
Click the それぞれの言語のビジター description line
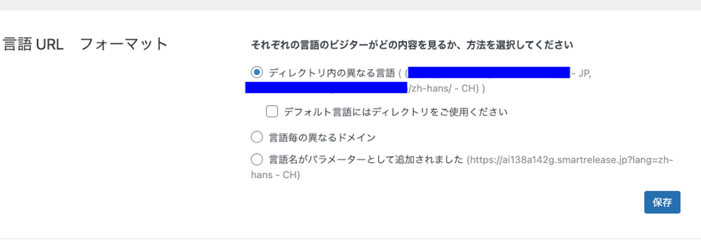(x=412, y=46)
